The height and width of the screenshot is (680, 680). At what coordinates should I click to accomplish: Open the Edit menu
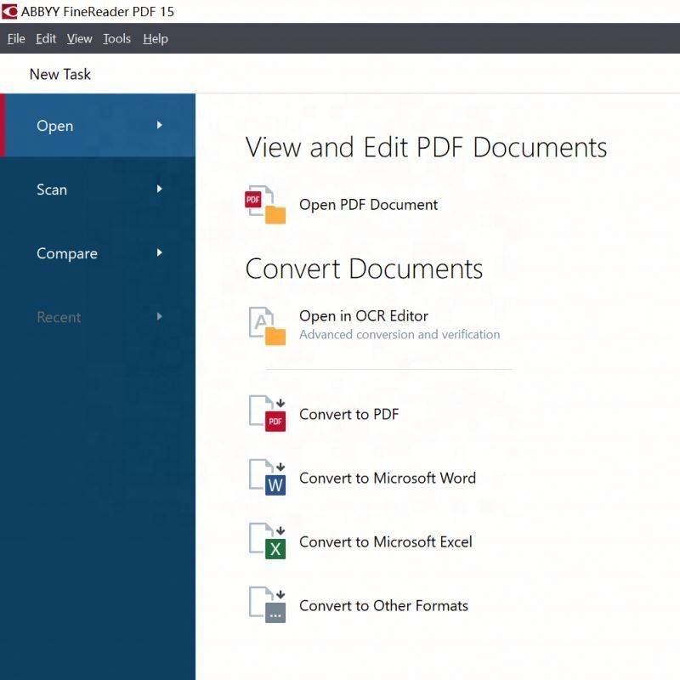46,38
